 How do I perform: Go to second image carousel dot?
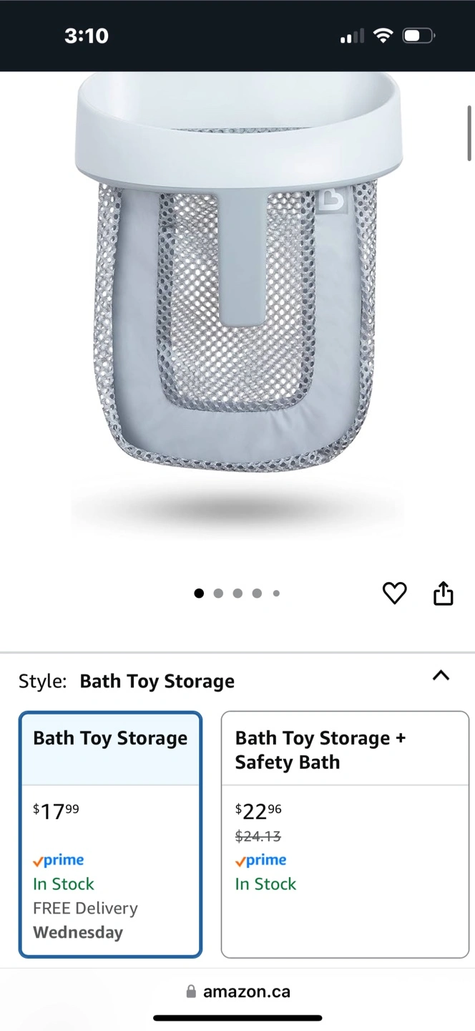pos(218,593)
